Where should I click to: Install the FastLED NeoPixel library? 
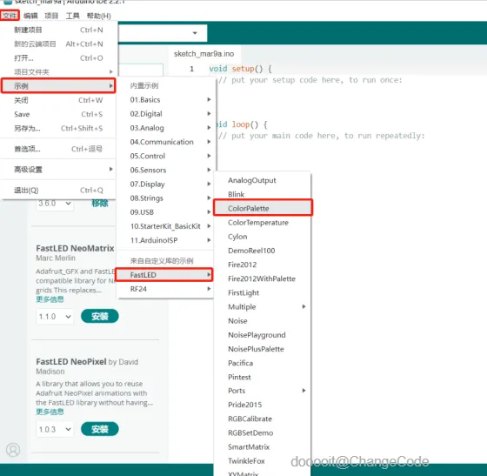click(100, 429)
